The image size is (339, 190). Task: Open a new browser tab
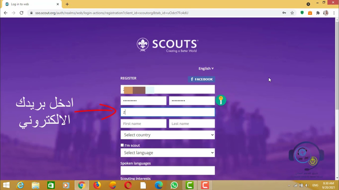click(x=67, y=4)
